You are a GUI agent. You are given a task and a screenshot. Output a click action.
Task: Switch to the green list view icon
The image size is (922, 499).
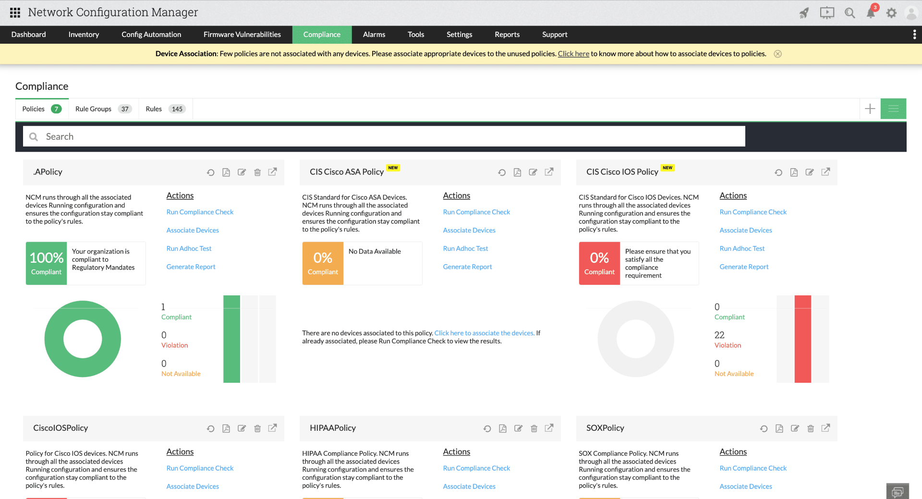(893, 109)
